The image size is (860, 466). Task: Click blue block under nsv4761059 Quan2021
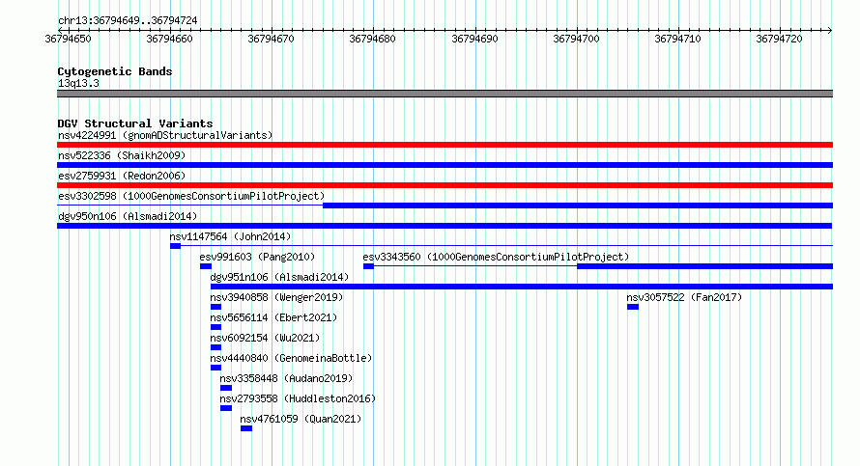pos(246,428)
